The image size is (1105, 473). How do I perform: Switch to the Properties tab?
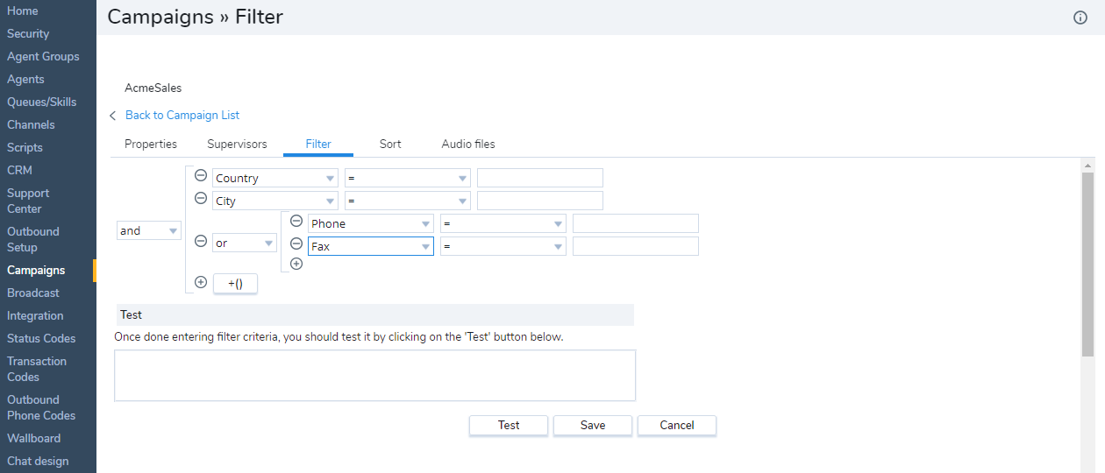coord(151,144)
